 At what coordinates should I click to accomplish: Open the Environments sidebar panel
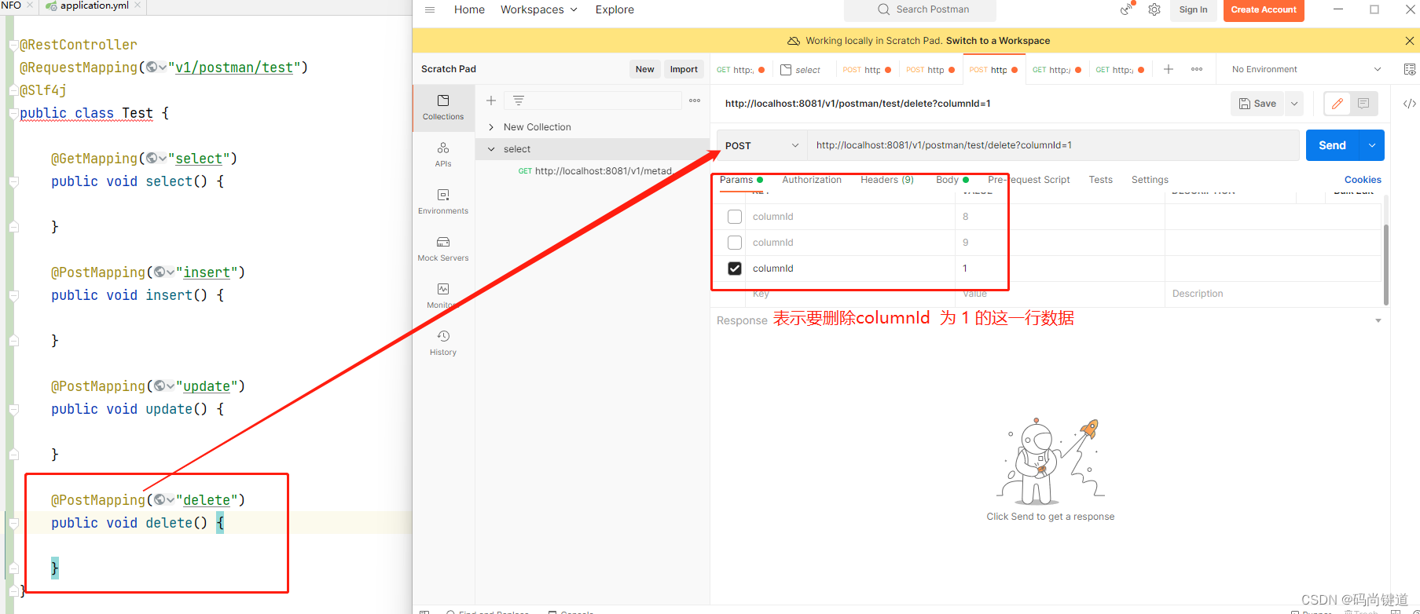pos(443,202)
